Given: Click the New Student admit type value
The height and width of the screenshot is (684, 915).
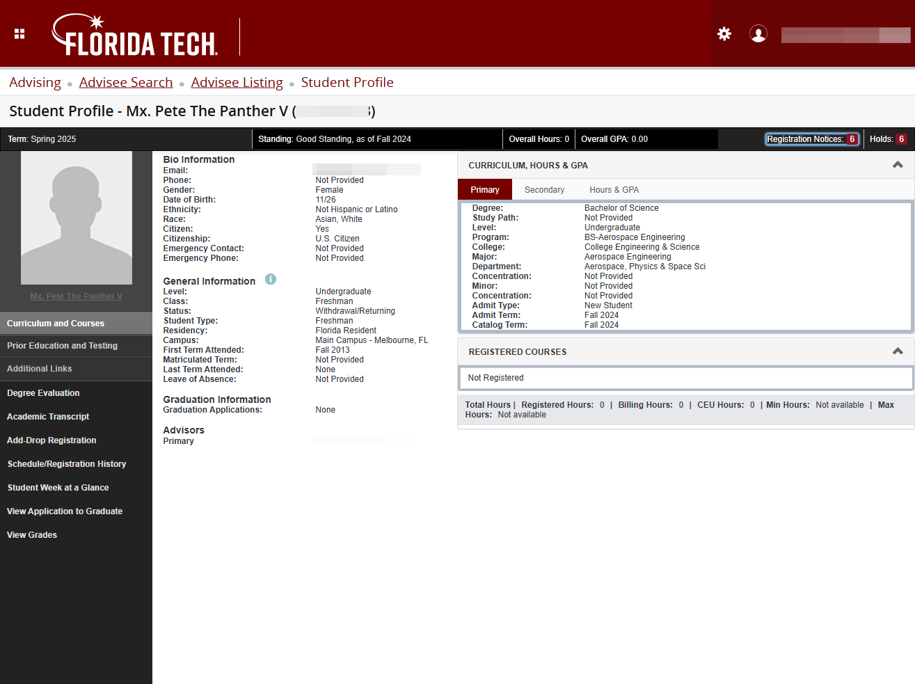Looking at the screenshot, I should click(608, 305).
